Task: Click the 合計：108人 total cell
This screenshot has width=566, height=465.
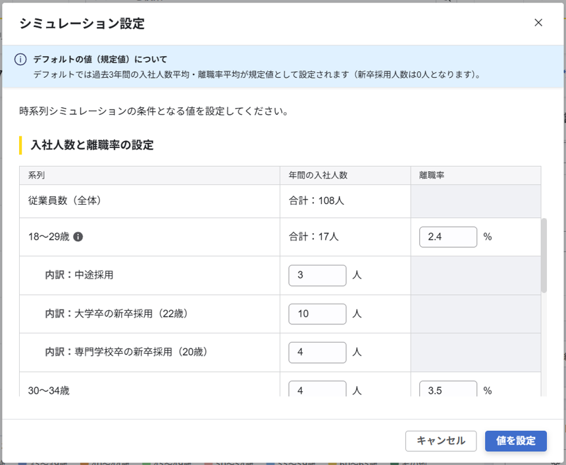Action: click(317, 200)
